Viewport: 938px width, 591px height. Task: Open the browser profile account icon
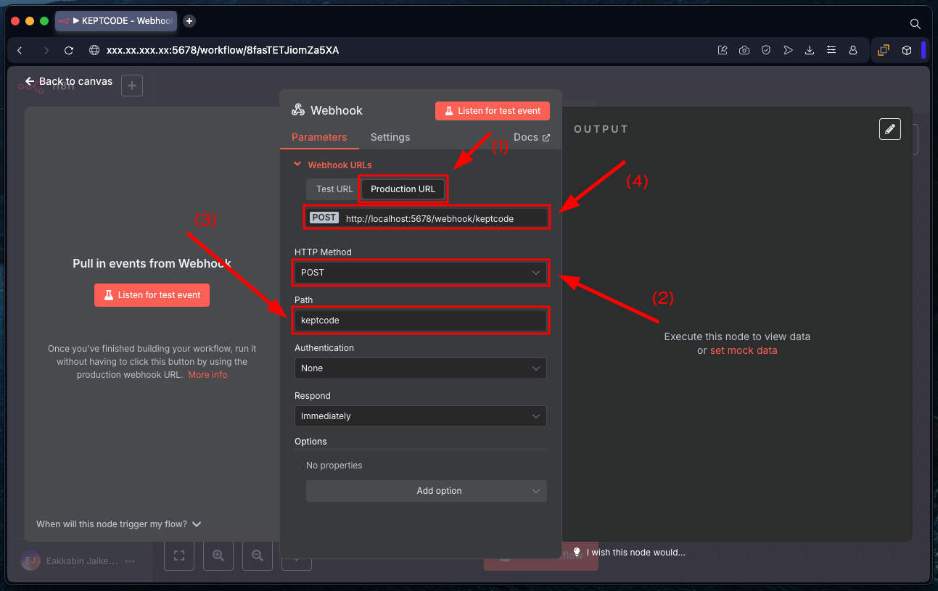point(853,51)
